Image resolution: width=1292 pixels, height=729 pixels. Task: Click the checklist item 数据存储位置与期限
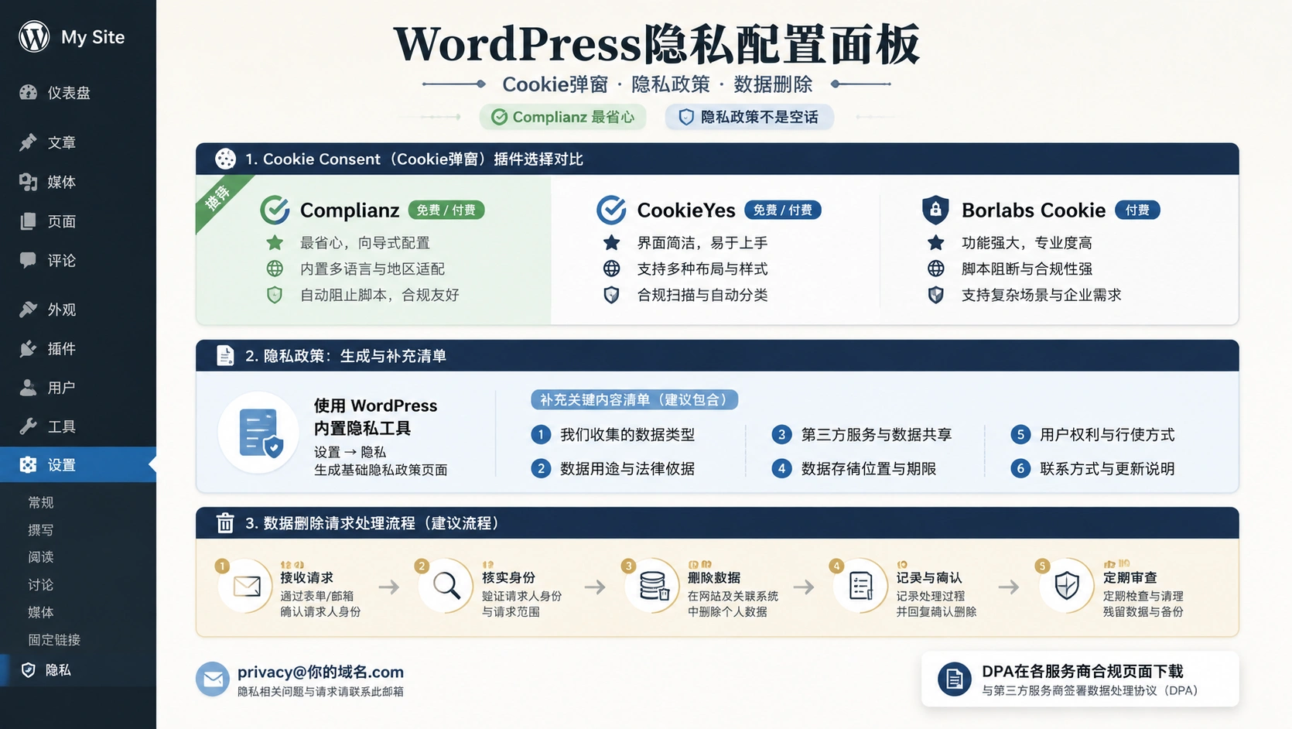click(x=869, y=469)
